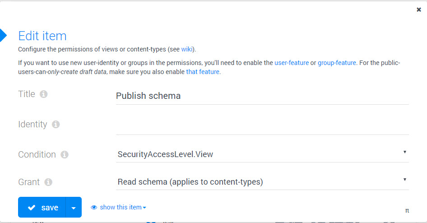Viewport: 427px width, 223px height.
Task: Open the that feature link
Action: click(203, 72)
